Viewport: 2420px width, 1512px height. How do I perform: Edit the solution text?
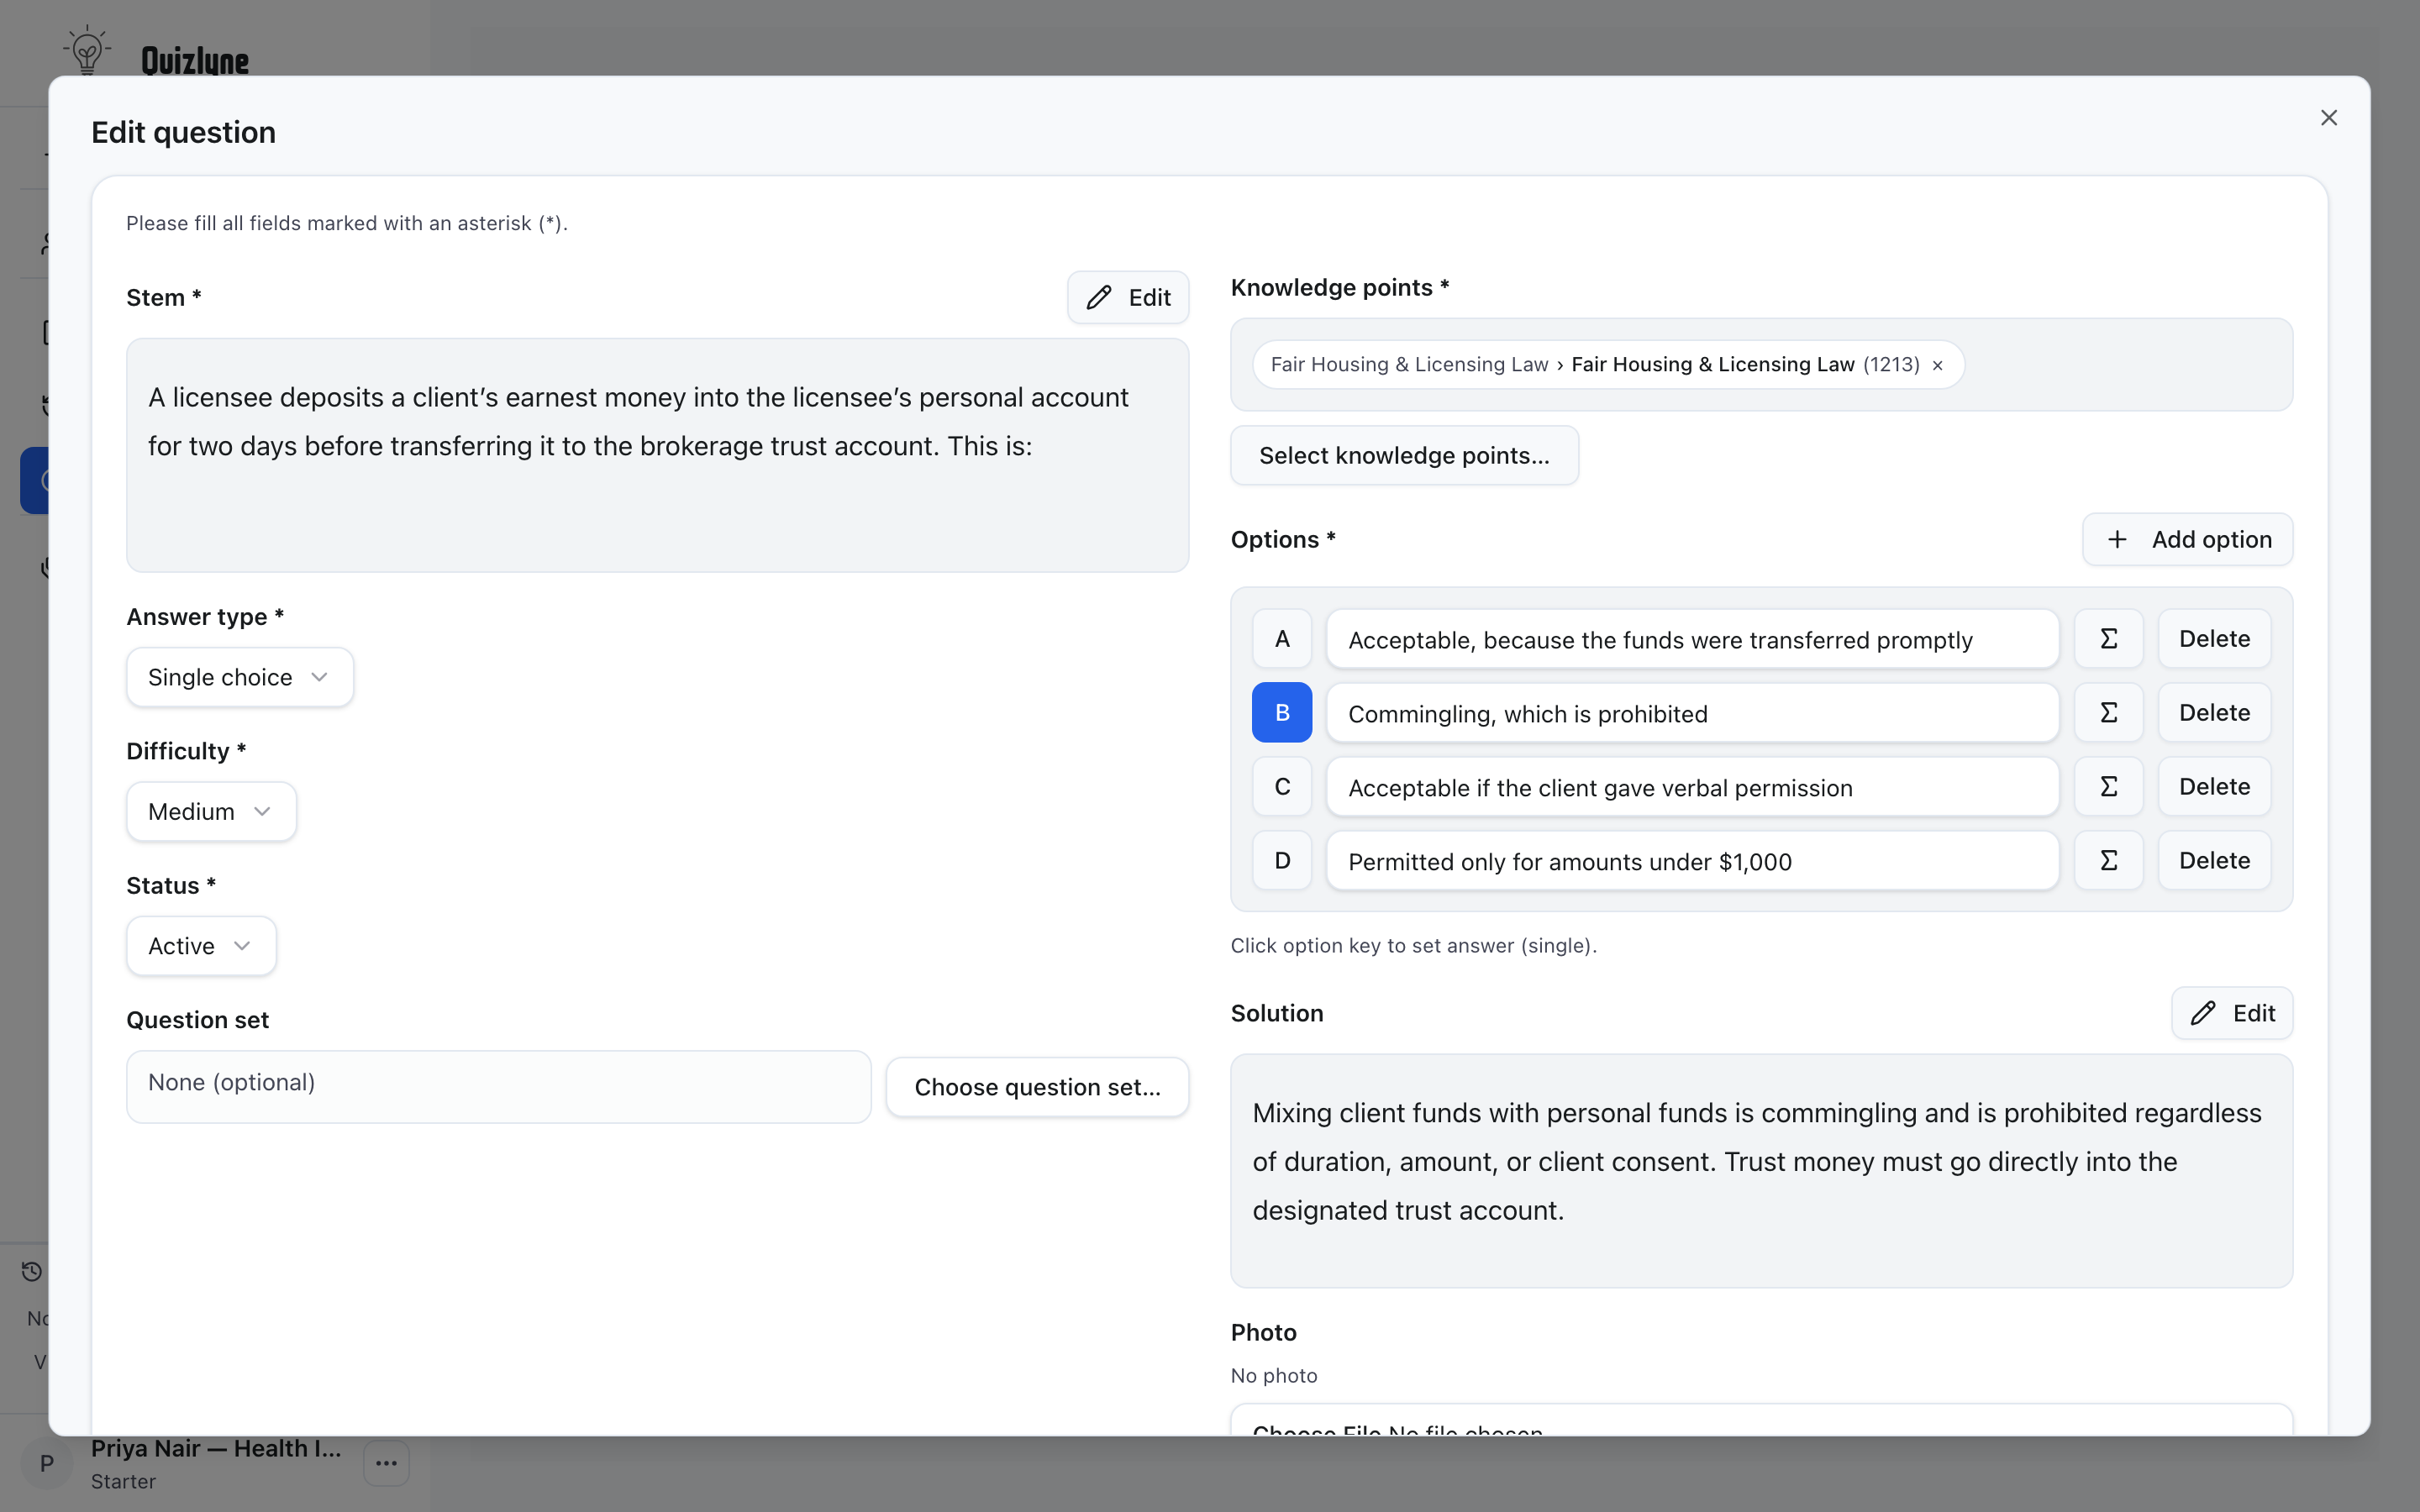(x=2231, y=1013)
